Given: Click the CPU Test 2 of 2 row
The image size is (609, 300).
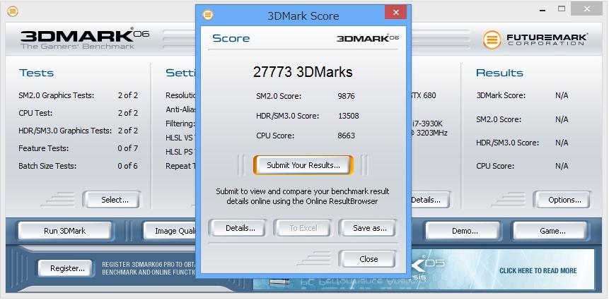Looking at the screenshot, I should [78, 113].
